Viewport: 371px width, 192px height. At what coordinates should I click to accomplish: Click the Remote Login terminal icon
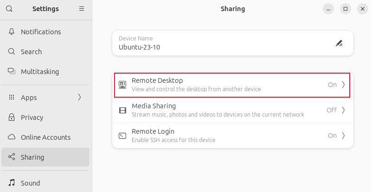click(x=122, y=136)
